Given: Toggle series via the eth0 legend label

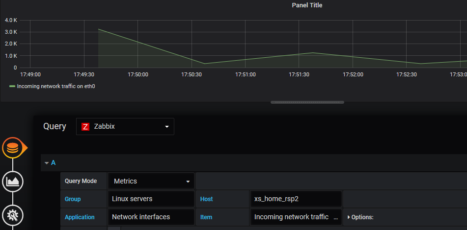Looking at the screenshot, I should (x=55, y=86).
